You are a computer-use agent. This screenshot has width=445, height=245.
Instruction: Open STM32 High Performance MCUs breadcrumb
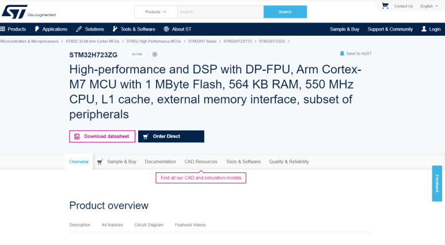tap(154, 42)
